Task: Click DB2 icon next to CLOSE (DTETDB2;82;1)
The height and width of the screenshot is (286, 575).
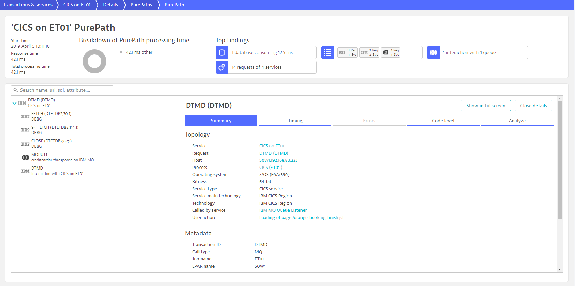Action: click(x=25, y=144)
